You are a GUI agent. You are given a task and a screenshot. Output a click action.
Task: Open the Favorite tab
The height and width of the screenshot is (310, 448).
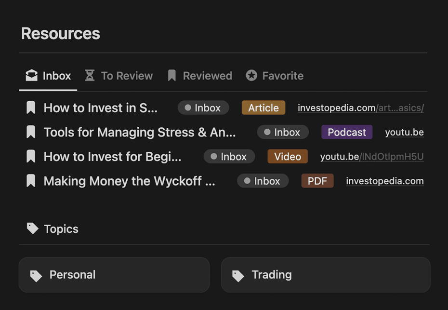coord(275,76)
